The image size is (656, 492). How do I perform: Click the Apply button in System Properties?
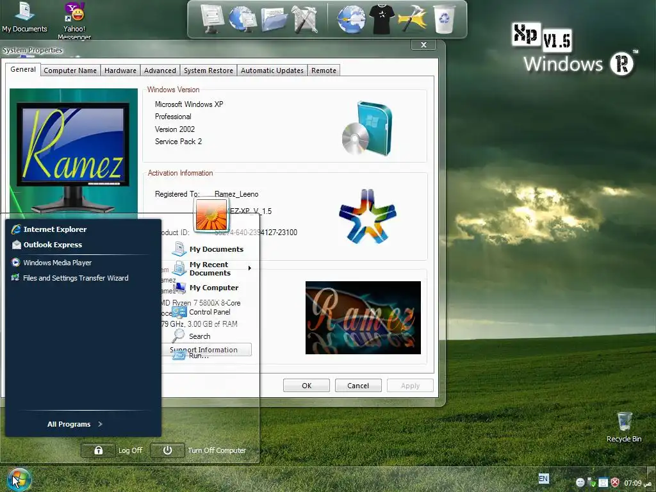[x=410, y=385]
